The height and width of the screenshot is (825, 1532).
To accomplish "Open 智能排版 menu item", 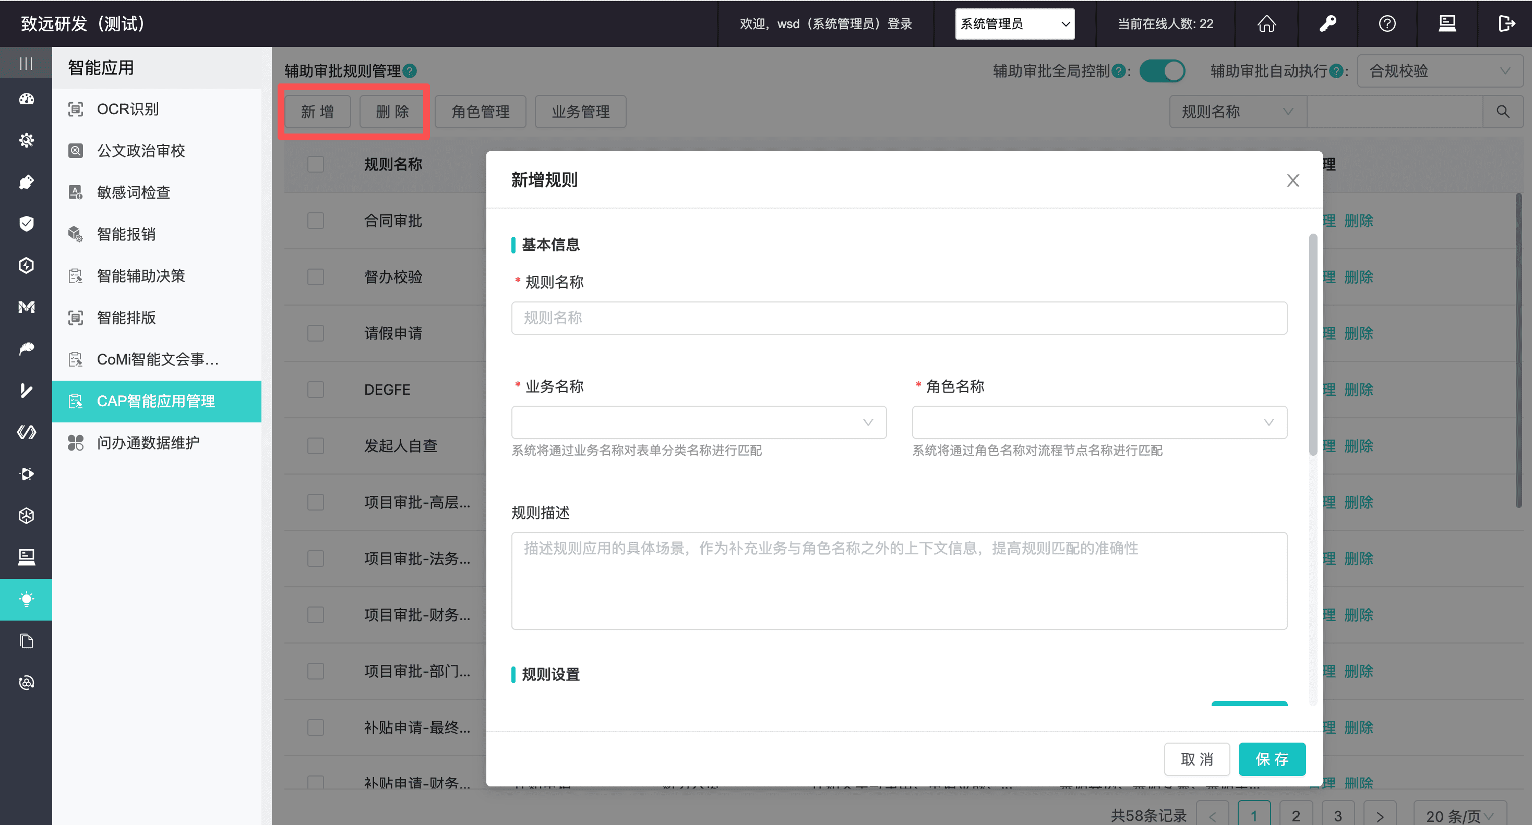I will click(157, 318).
